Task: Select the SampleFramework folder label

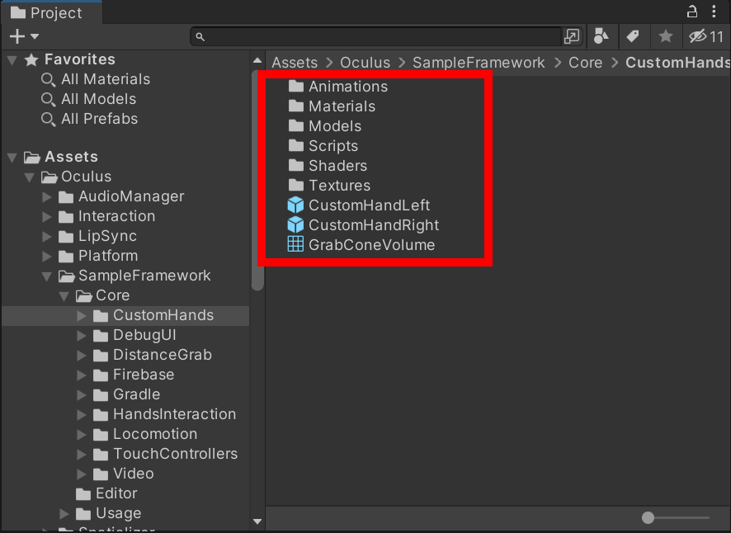Action: pos(144,276)
